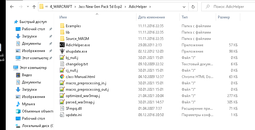Select the changelog.txt document icon

pyautogui.click(x=62, y=64)
